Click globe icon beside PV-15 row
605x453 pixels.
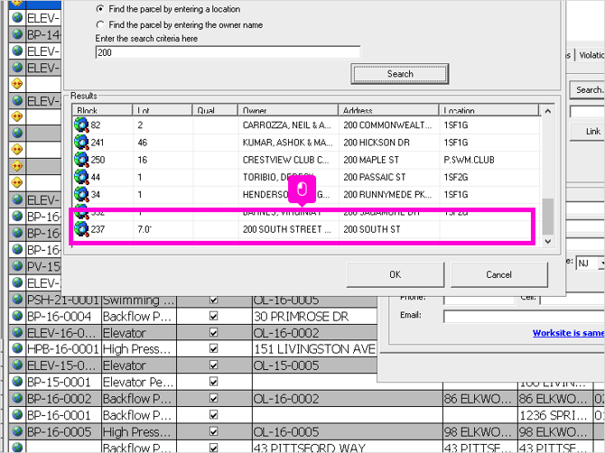(17, 265)
